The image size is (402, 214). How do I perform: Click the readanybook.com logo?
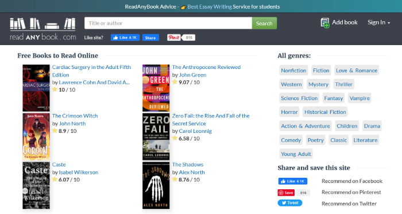click(43, 29)
